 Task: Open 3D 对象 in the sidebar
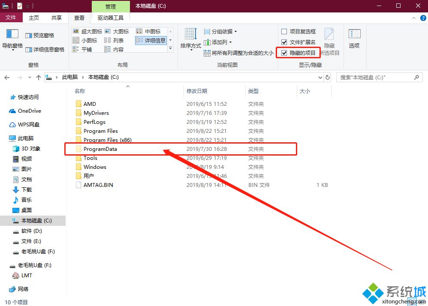click(27, 149)
